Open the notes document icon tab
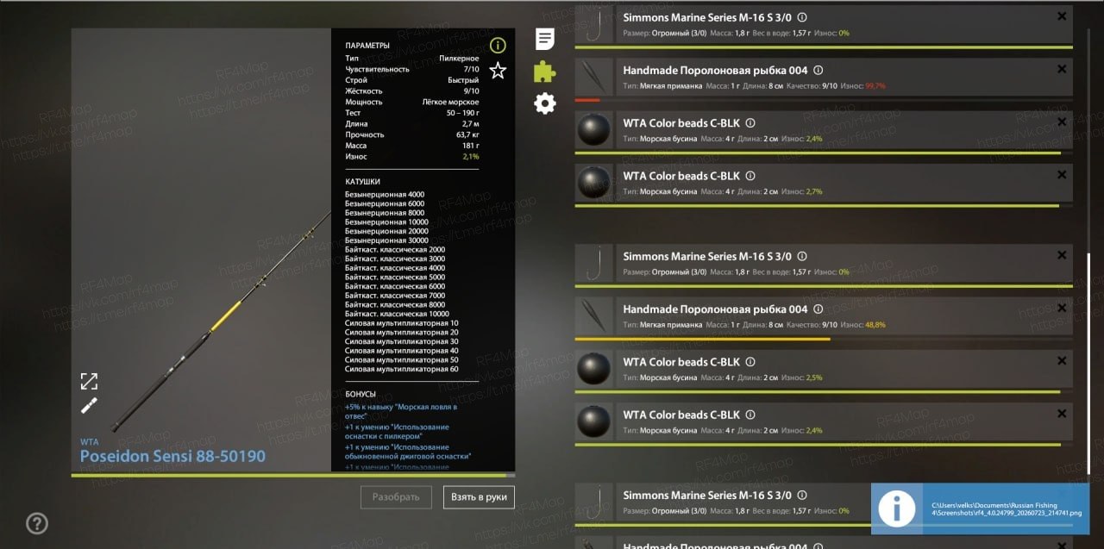The height and width of the screenshot is (549, 1104). coord(544,39)
